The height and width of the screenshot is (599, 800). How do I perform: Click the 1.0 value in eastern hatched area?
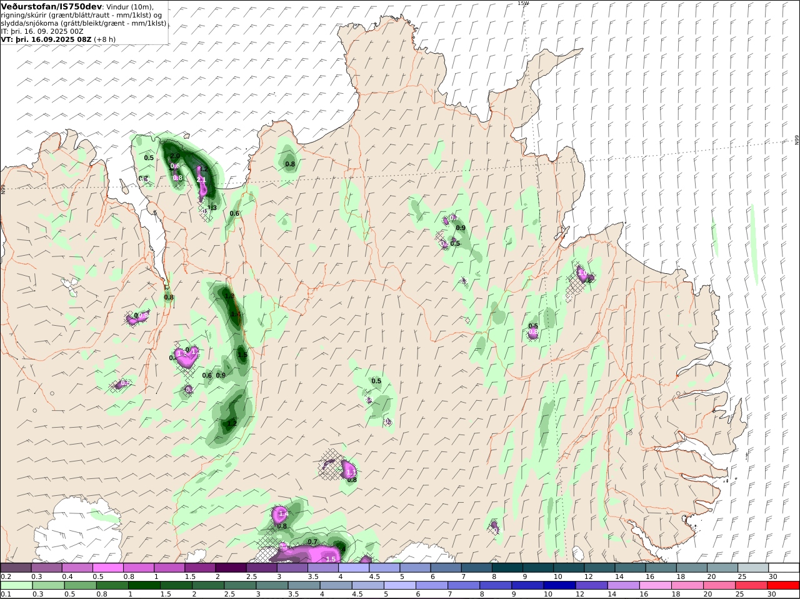pos(582,273)
